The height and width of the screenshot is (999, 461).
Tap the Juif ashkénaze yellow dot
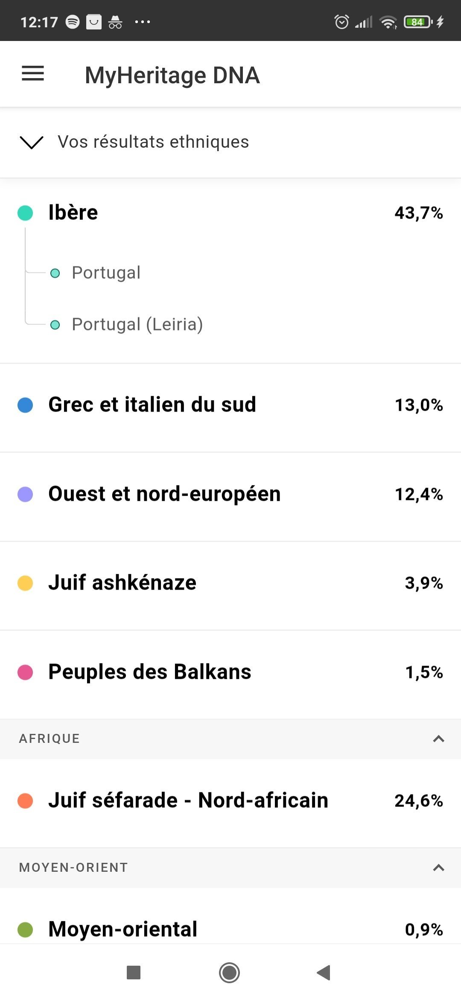click(x=25, y=583)
